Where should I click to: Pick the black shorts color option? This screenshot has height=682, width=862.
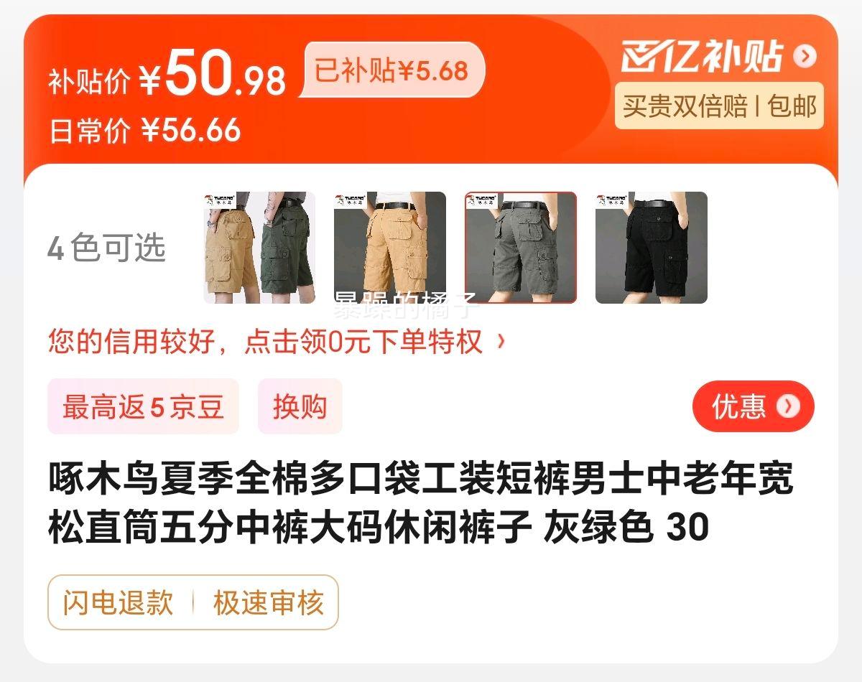(652, 248)
